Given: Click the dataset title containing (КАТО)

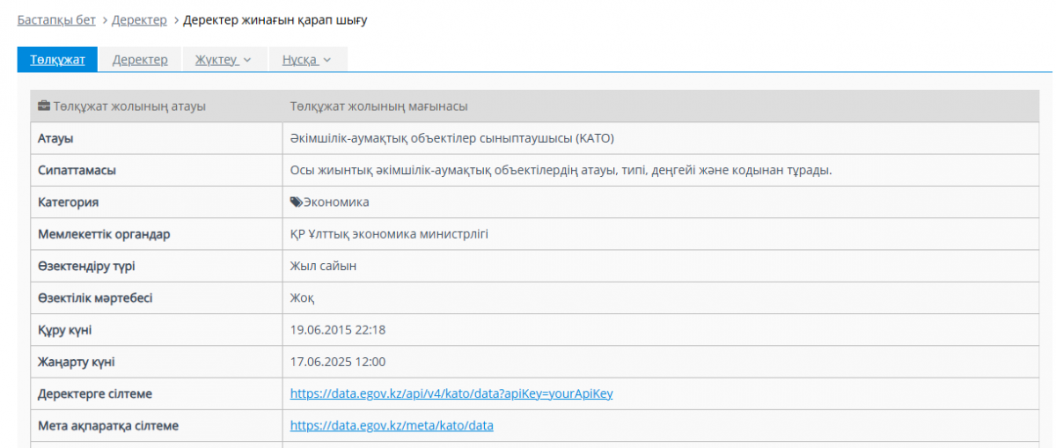Looking at the screenshot, I should (451, 138).
